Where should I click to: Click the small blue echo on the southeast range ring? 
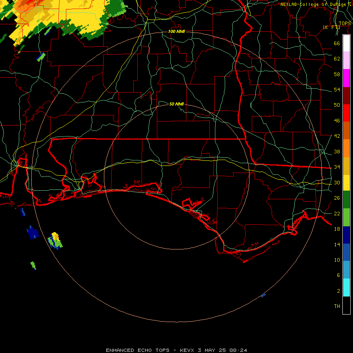(x=264, y=295)
